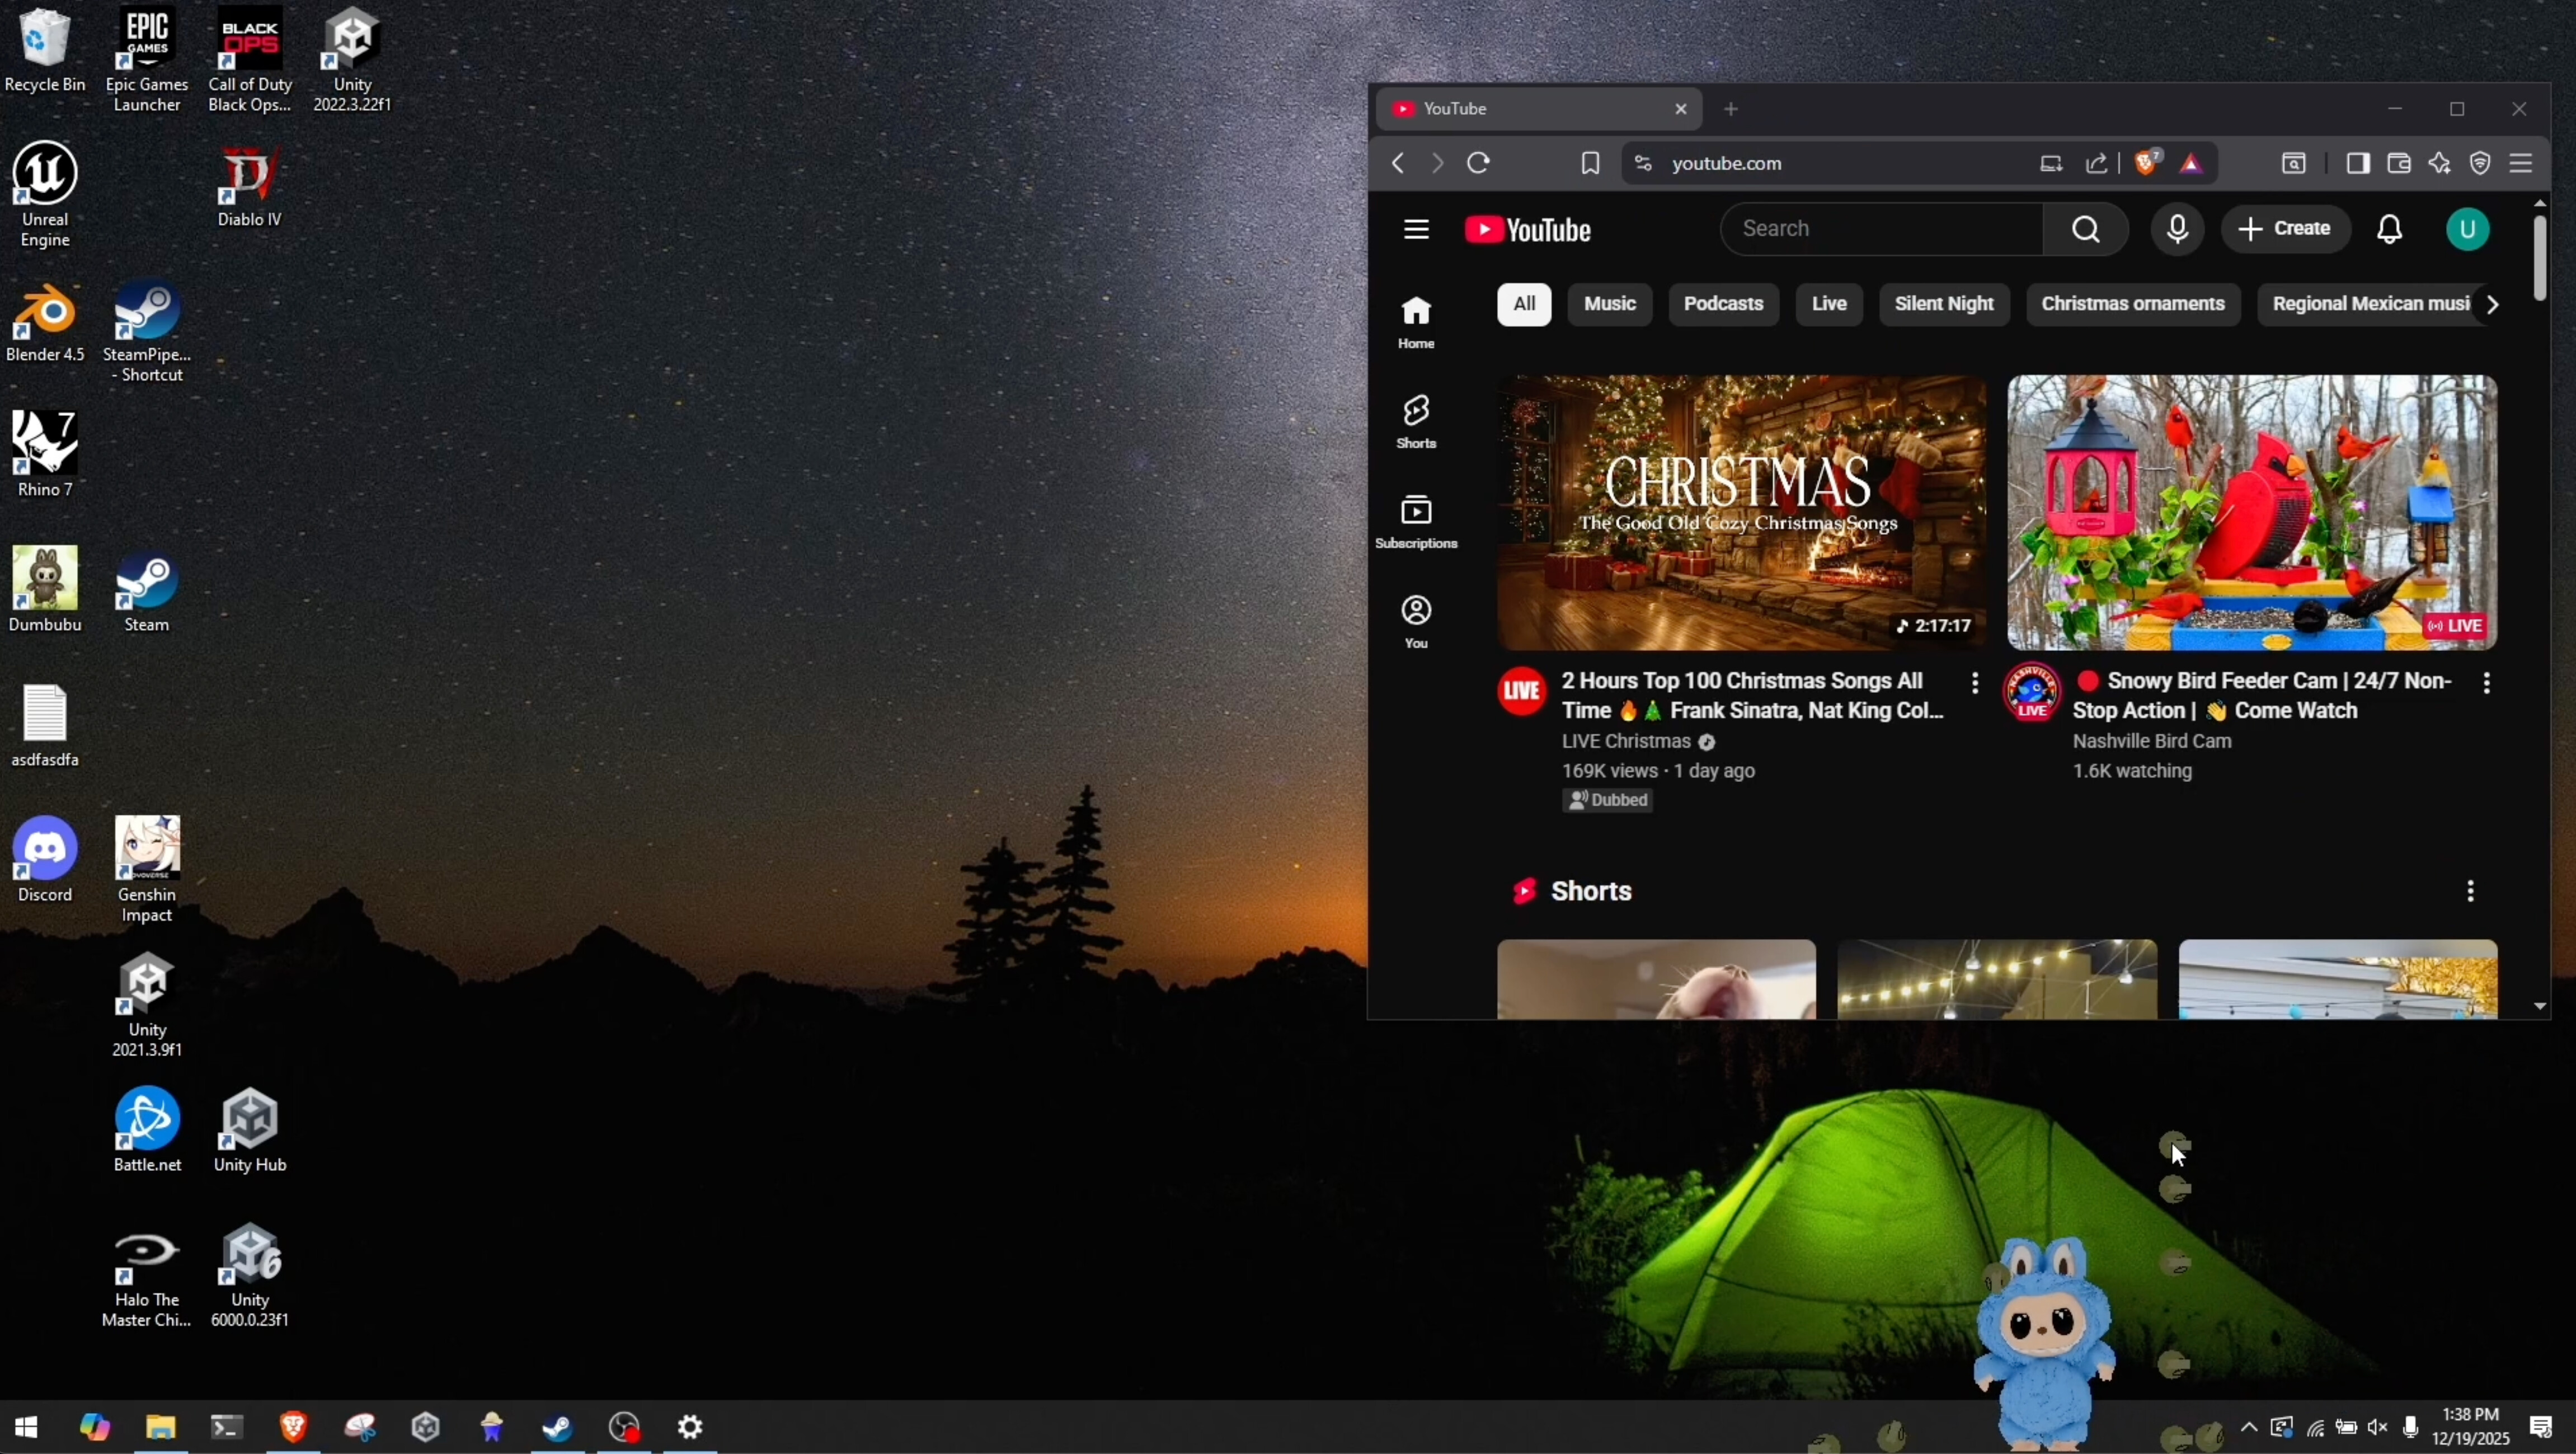This screenshot has width=2576, height=1454.
Task: Select the 'You' section in the sidebar
Action: coord(1416,620)
